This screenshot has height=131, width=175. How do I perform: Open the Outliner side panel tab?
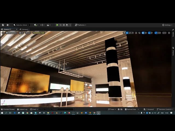pyautogui.click(x=173, y=51)
